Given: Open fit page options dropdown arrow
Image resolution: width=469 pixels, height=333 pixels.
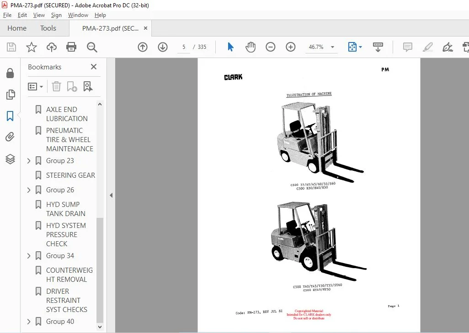Looking at the screenshot, I should click(360, 47).
